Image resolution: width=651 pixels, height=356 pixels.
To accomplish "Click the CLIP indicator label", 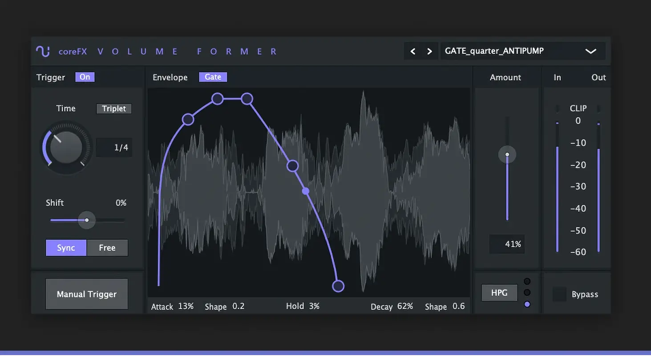I will (x=578, y=108).
